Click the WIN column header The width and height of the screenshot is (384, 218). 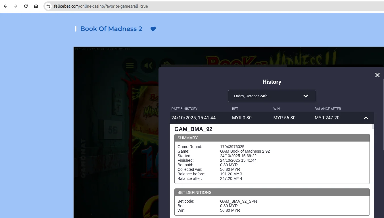coord(277,109)
